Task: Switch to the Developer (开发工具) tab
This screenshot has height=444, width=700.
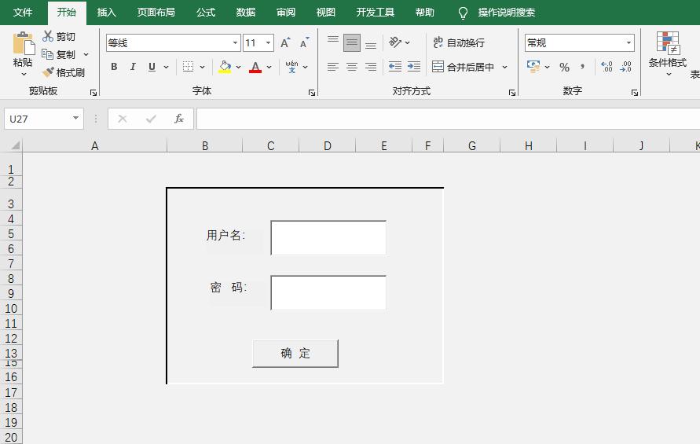Action: click(x=376, y=13)
